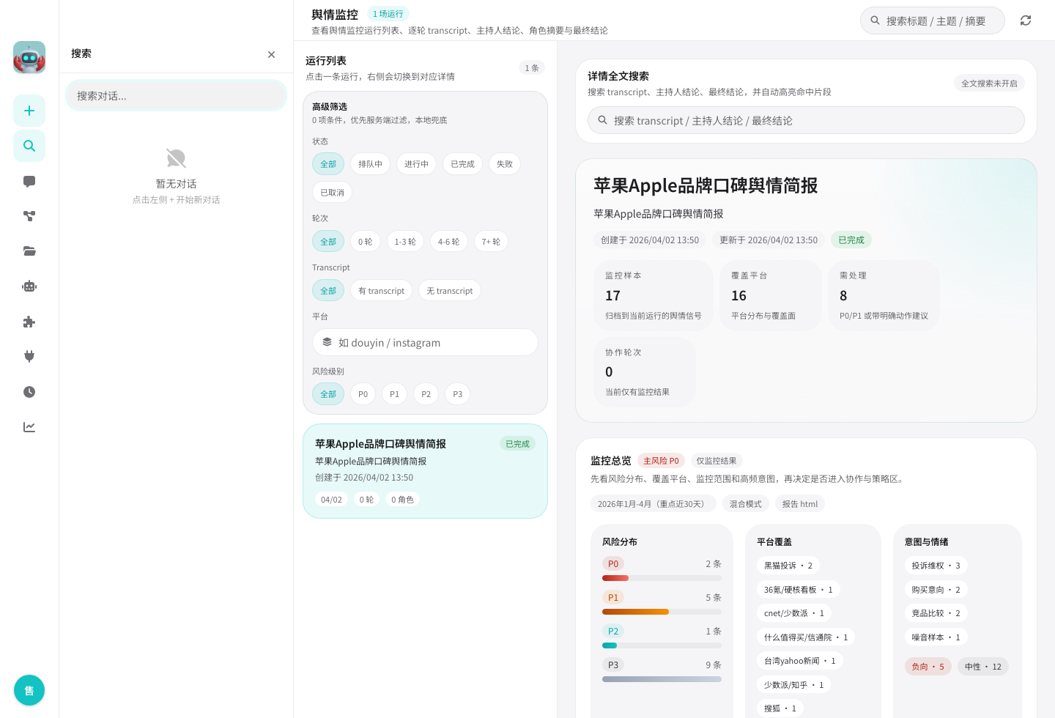Start a new conversation with plus icon
The width and height of the screenshot is (1055, 718).
29,111
